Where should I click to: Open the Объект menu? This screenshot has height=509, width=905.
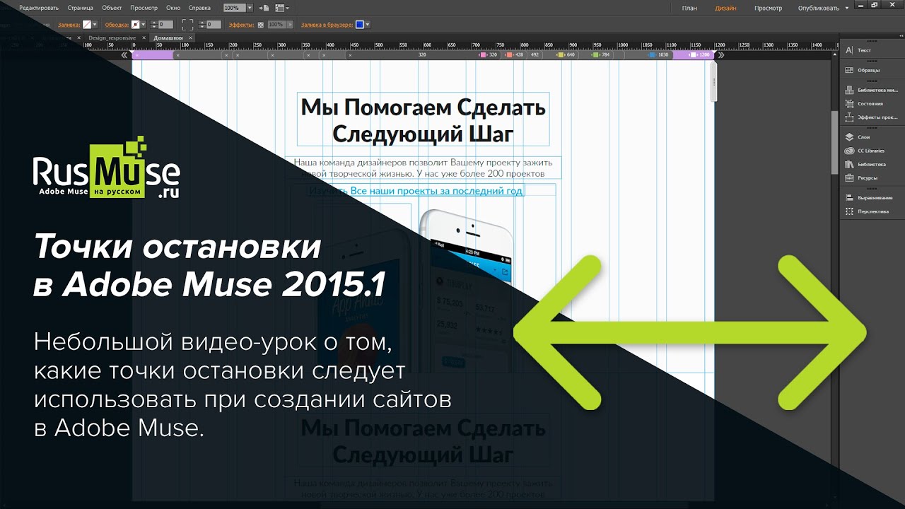tap(112, 8)
